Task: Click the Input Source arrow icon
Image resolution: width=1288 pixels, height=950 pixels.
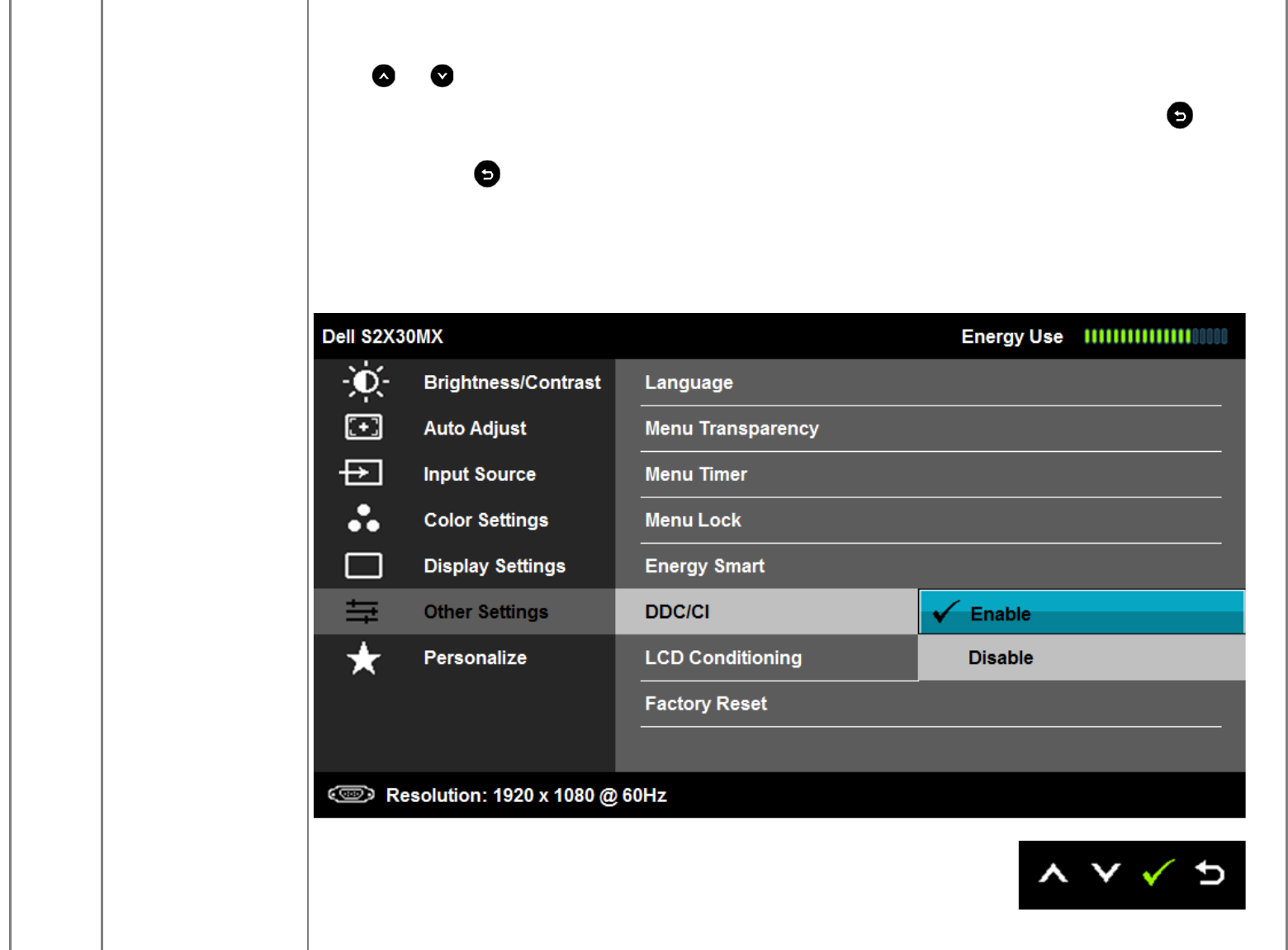Action: [362, 473]
